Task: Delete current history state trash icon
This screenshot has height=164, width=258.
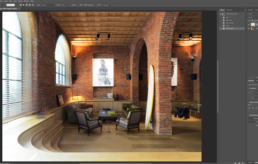Action: (x=243, y=163)
